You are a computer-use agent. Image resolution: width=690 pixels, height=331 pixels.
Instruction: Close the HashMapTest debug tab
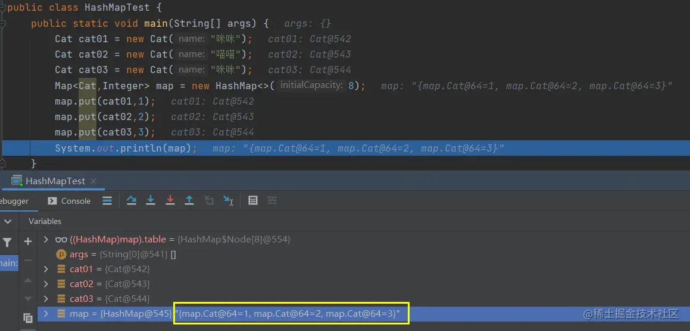(93, 181)
